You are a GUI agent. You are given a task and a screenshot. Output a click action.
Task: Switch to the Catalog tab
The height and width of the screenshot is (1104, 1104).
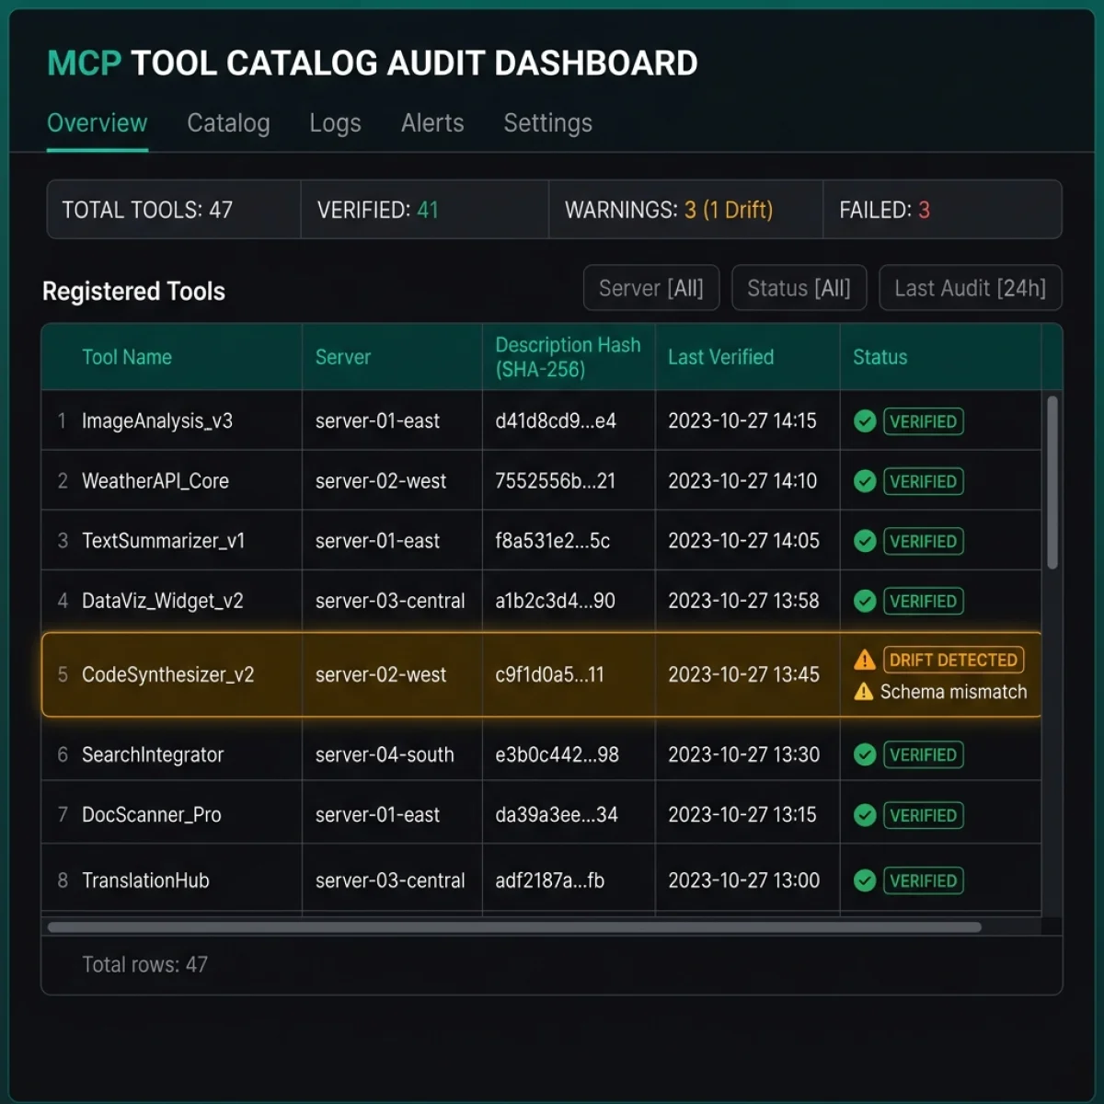(228, 123)
